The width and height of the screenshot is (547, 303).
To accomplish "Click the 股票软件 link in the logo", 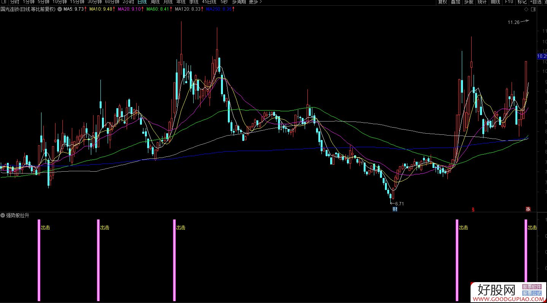I will [x=532, y=287].
